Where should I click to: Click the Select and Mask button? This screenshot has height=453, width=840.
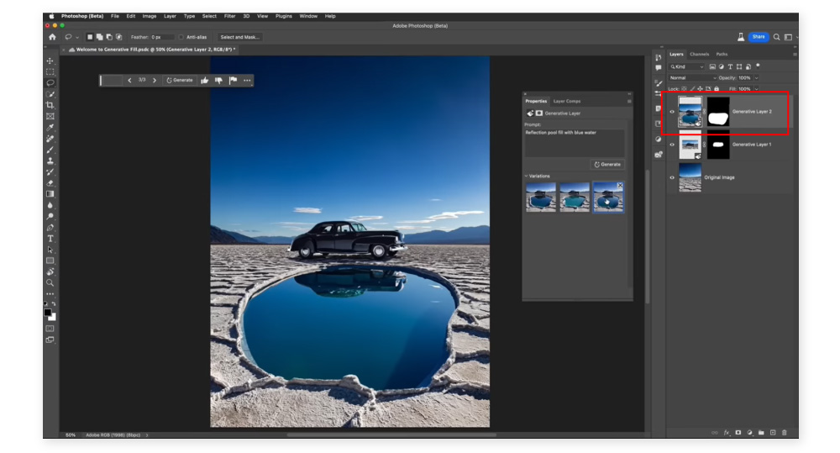coord(239,37)
